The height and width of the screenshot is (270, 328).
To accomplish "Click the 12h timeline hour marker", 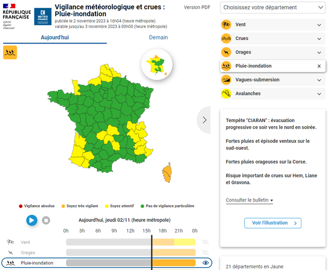I will coord(130,231).
